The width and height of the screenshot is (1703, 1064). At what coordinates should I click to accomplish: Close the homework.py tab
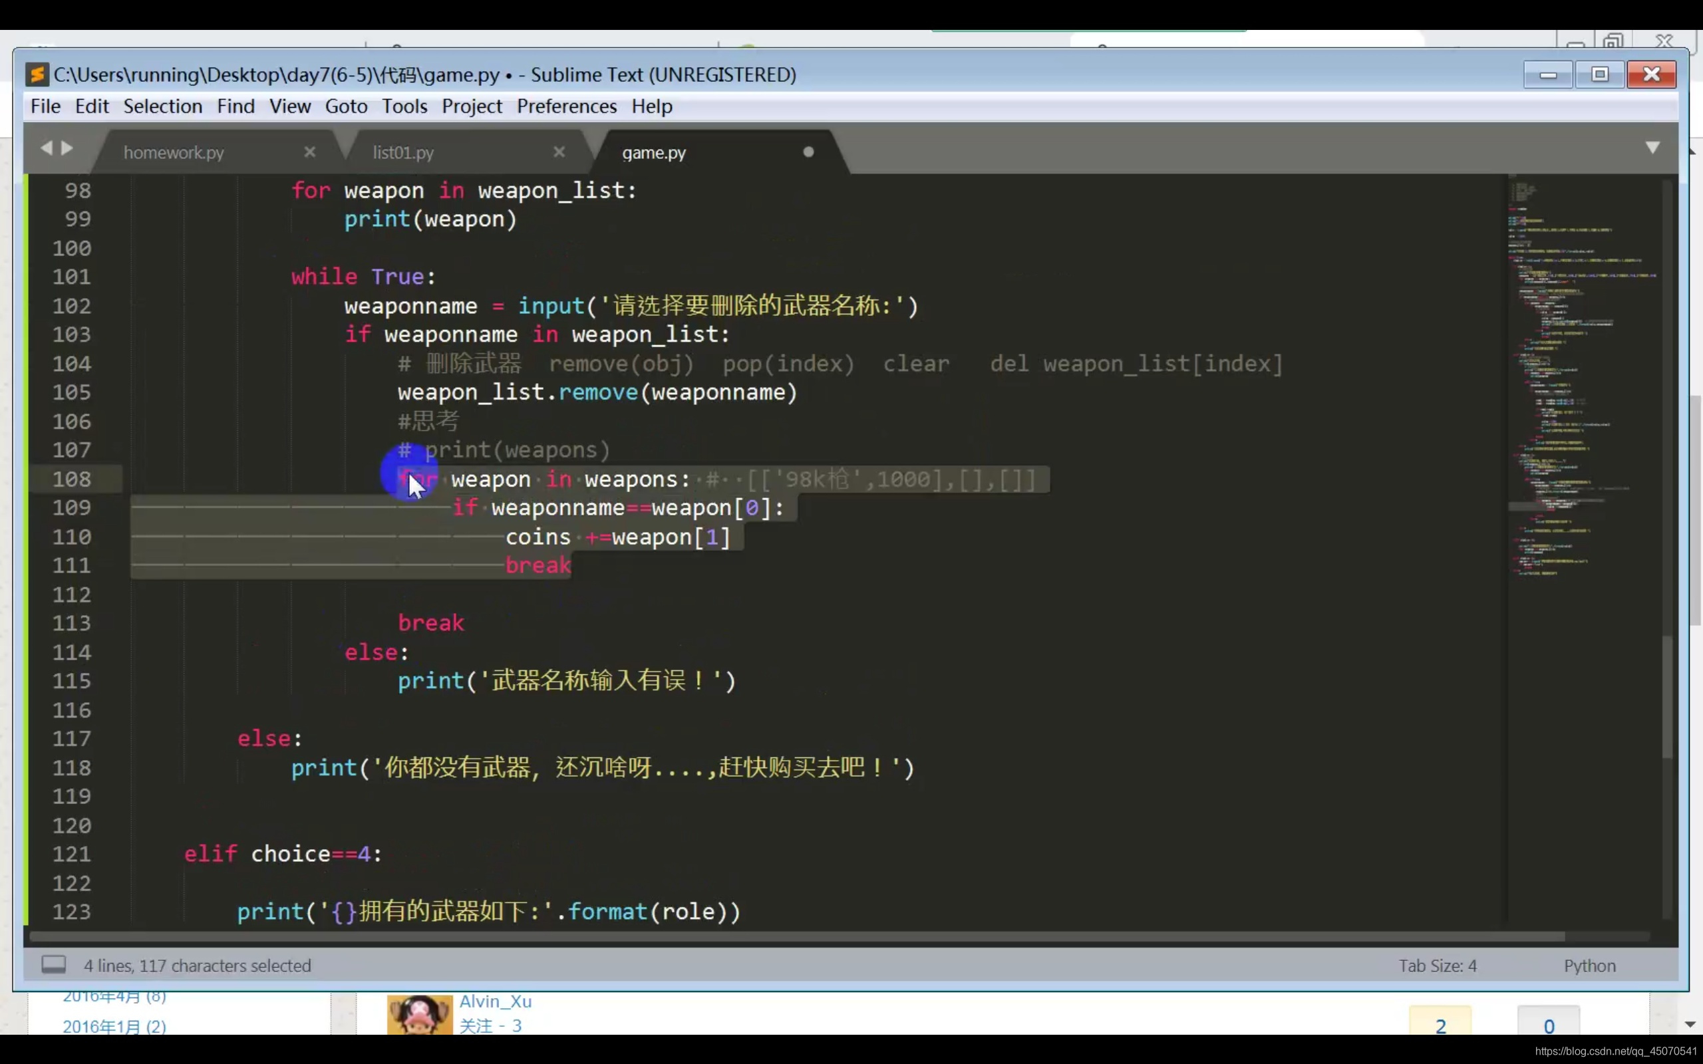(x=309, y=152)
